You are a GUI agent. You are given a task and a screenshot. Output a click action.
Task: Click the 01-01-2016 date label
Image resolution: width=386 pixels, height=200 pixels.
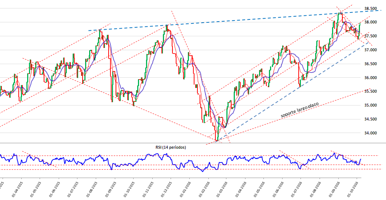coord(185,190)
